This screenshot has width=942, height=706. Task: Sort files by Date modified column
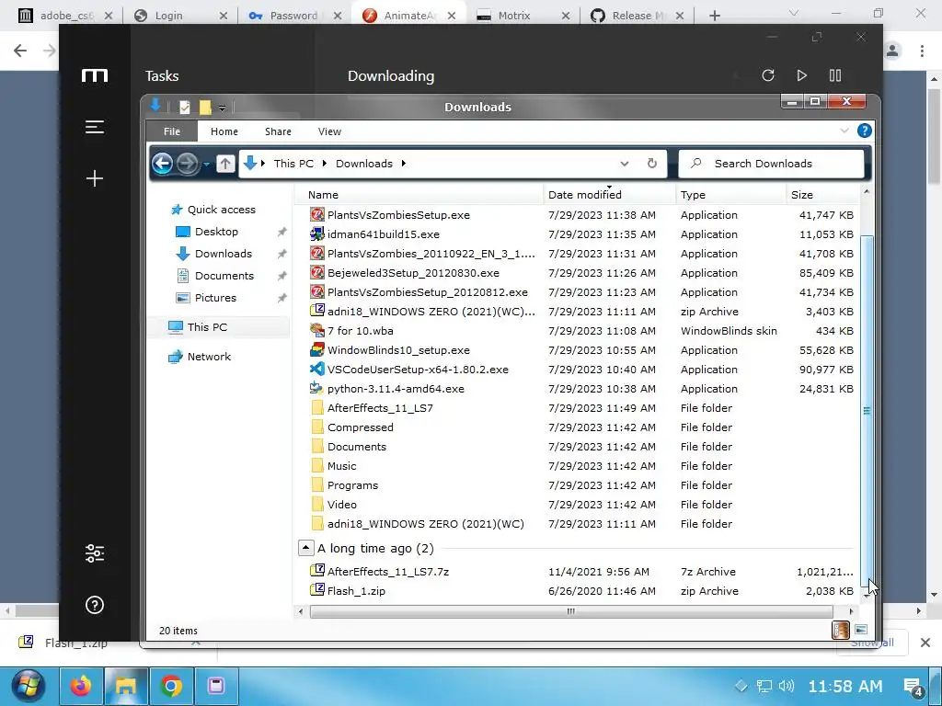pos(609,195)
